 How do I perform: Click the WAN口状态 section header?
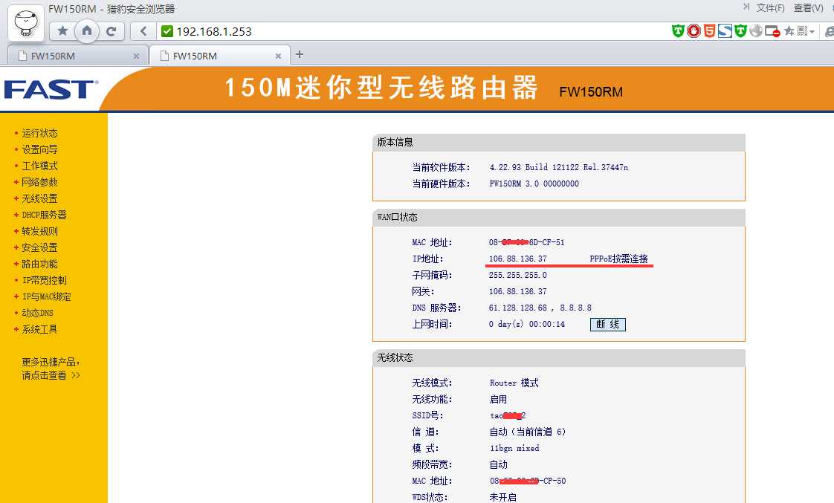pos(558,218)
